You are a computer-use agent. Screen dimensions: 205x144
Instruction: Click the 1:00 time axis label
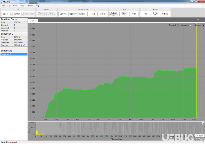(46, 119)
